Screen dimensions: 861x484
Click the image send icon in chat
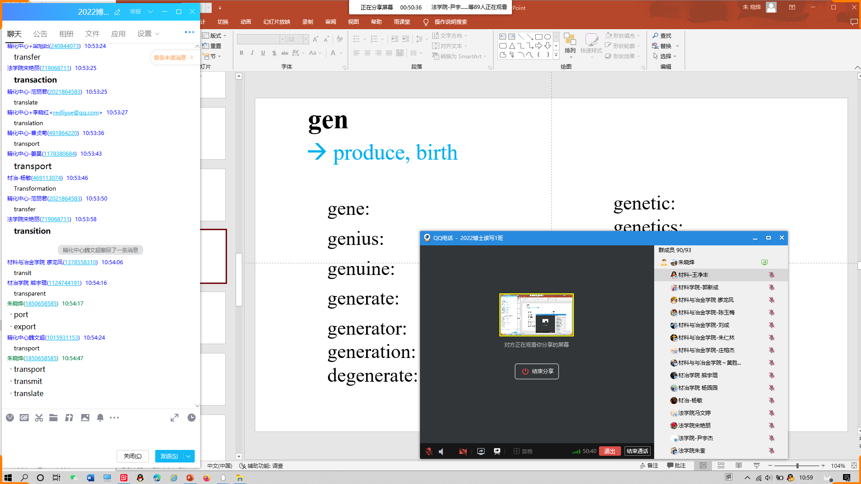pyautogui.click(x=85, y=418)
